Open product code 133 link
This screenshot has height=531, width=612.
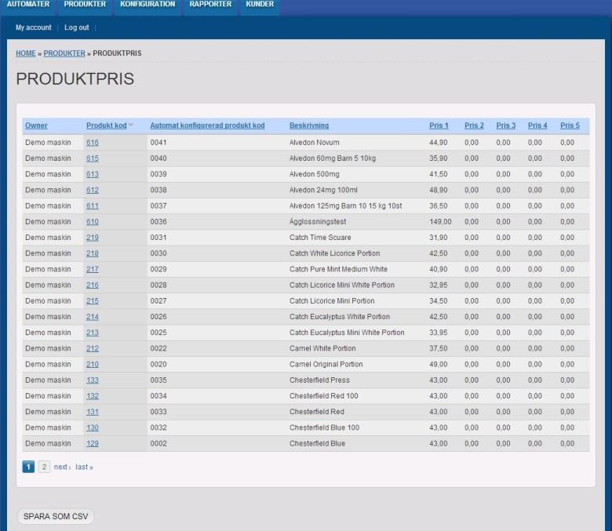[93, 380]
